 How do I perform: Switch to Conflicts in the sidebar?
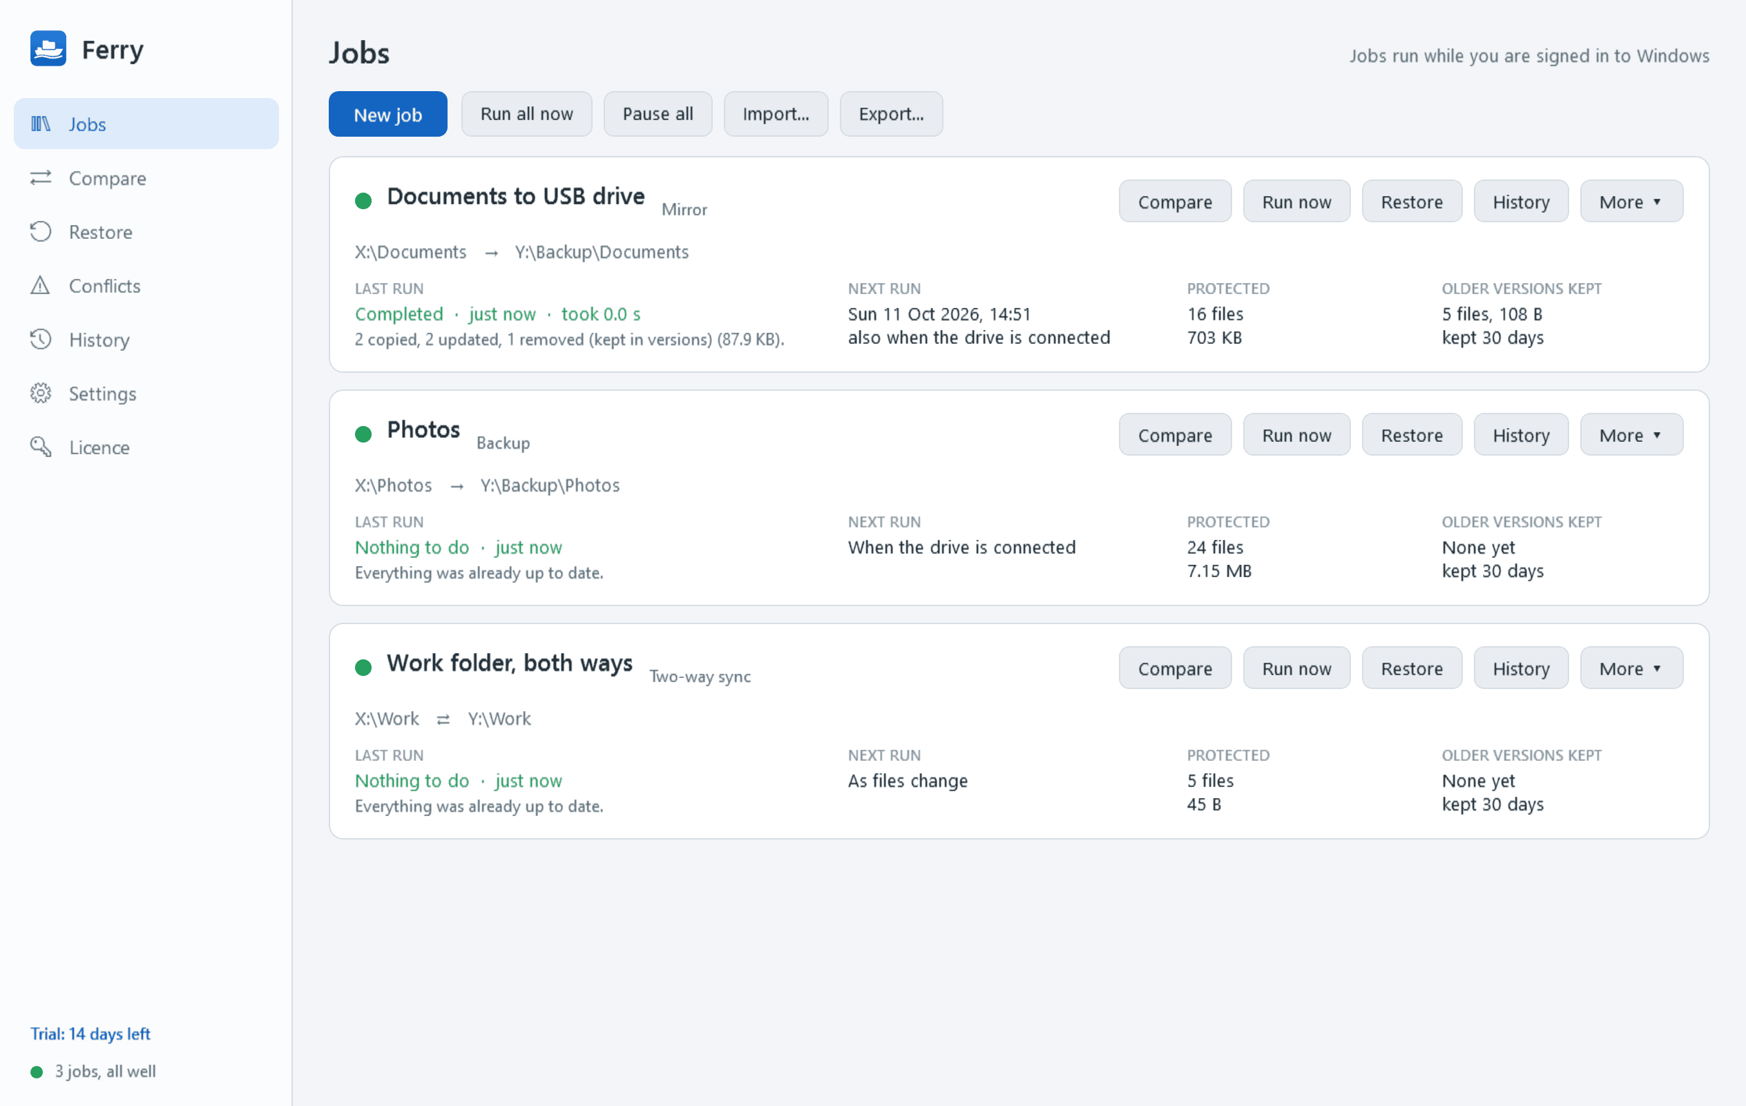(x=146, y=286)
